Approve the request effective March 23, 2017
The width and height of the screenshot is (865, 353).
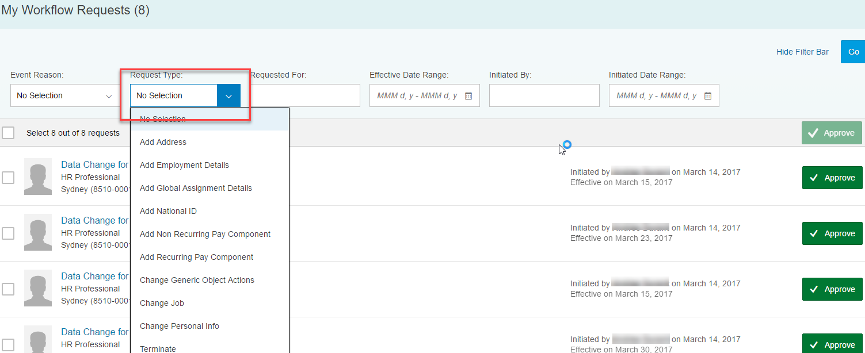coord(832,233)
